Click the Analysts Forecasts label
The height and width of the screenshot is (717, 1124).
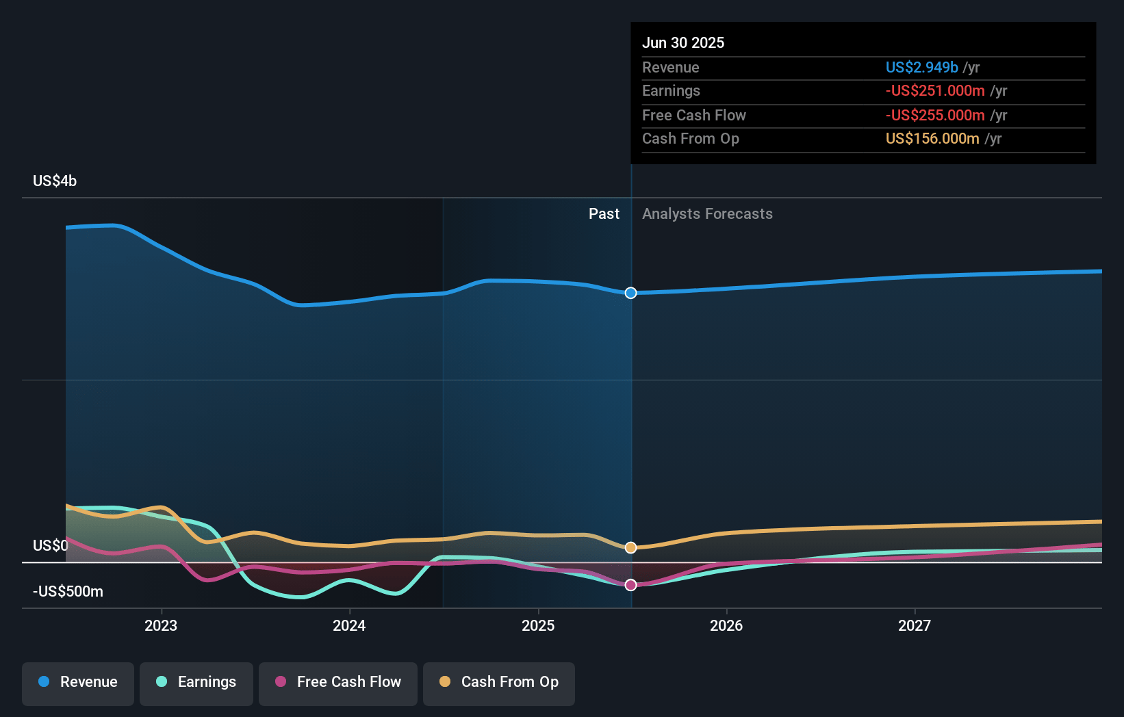(707, 213)
